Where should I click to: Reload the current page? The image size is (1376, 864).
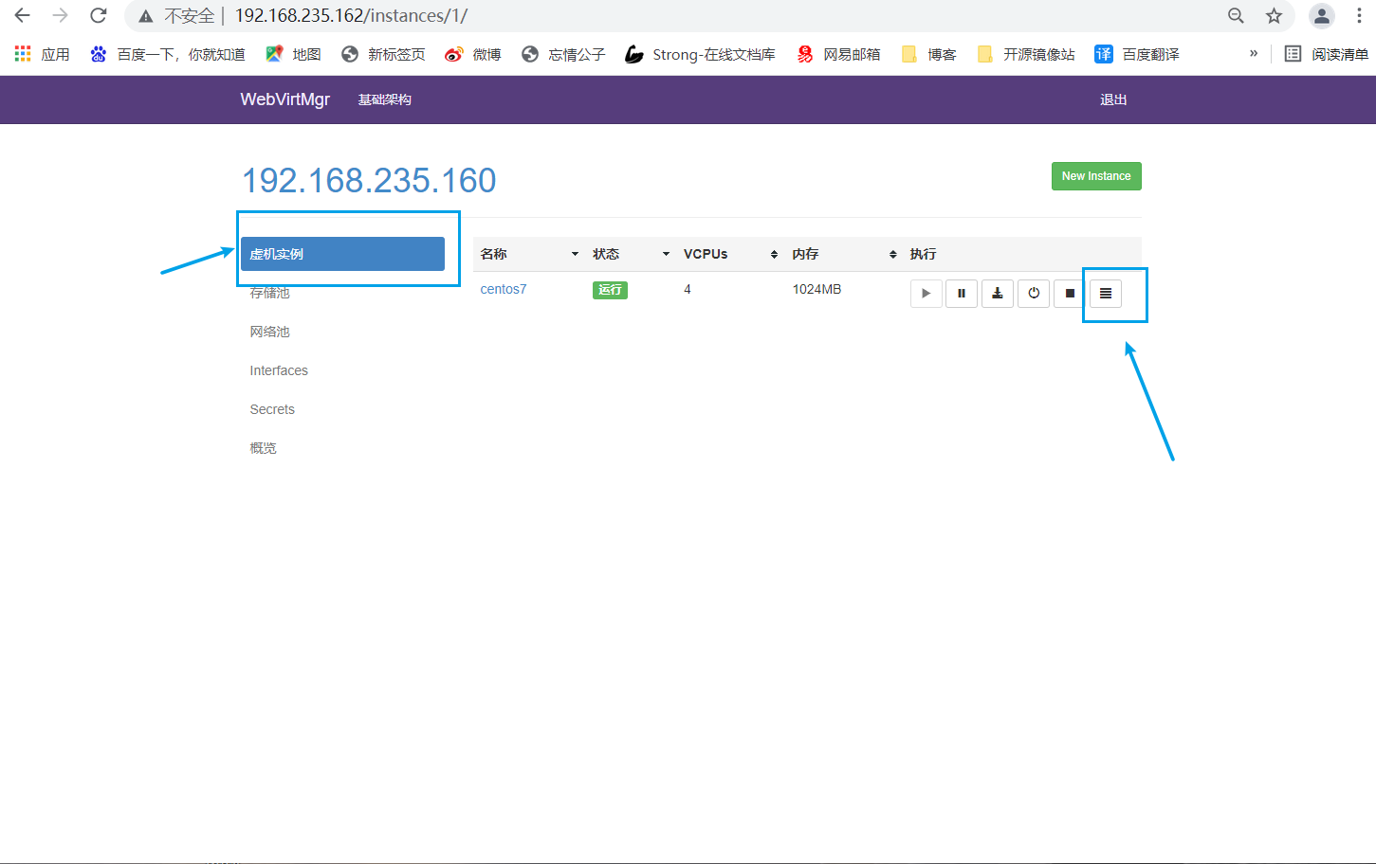(98, 15)
